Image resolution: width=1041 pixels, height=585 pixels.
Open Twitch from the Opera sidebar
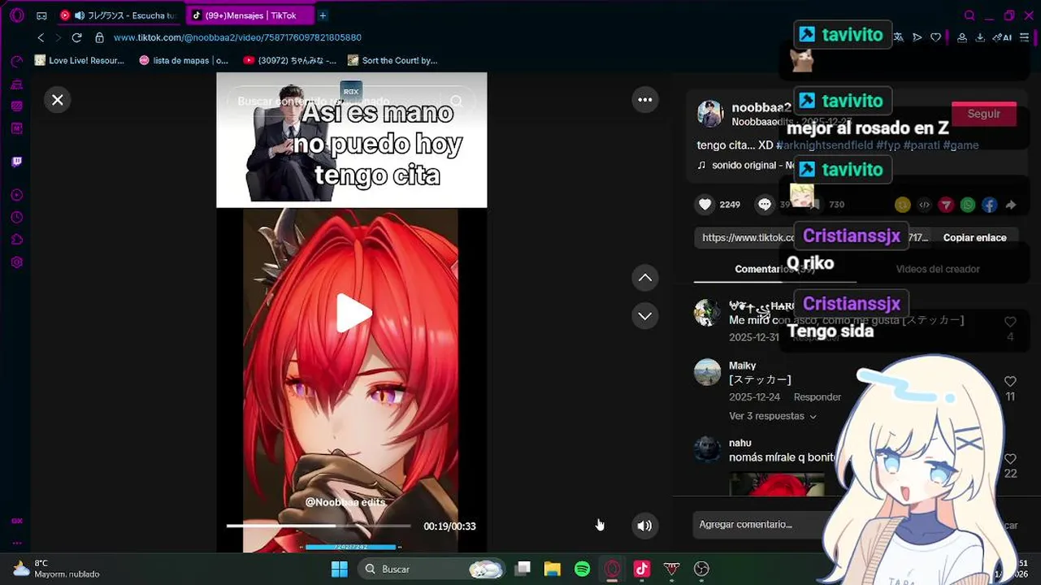pos(16,162)
